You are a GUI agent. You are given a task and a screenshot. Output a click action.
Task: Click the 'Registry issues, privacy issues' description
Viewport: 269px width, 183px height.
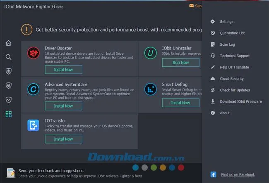(x=89, y=94)
